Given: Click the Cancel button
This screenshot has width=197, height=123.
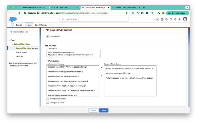Looking at the screenshot, I should point(93,111).
